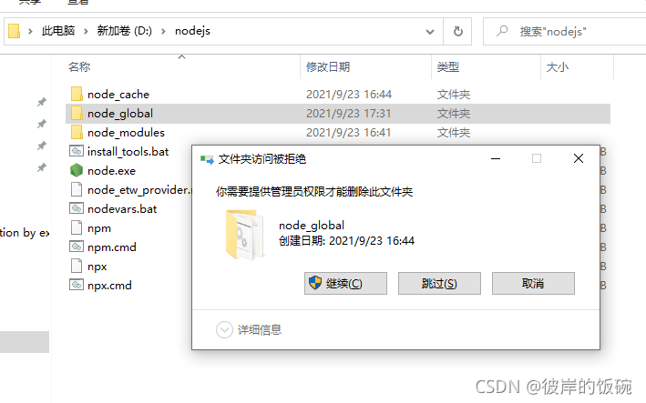The height and width of the screenshot is (403, 646).
Task: Open the address bar history dropdown
Action: pyautogui.click(x=430, y=32)
